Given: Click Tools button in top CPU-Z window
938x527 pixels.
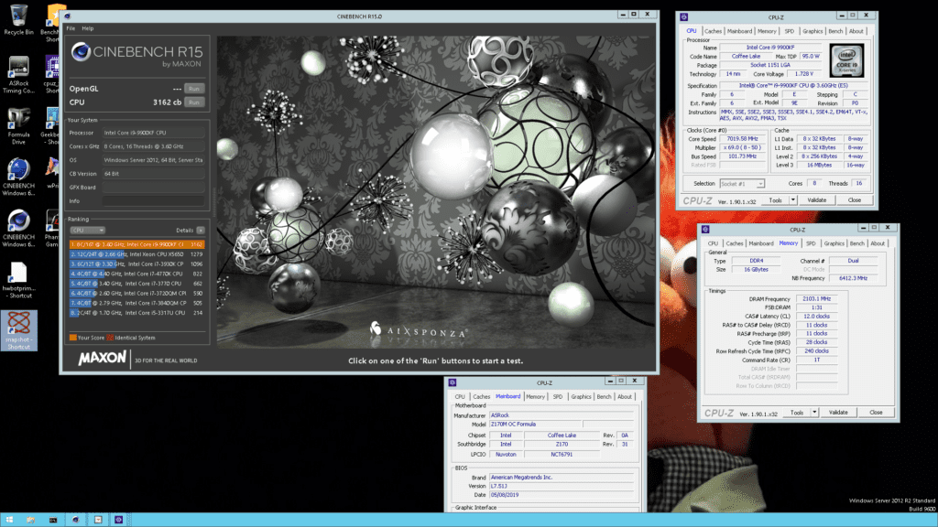Looking at the screenshot, I should [775, 200].
